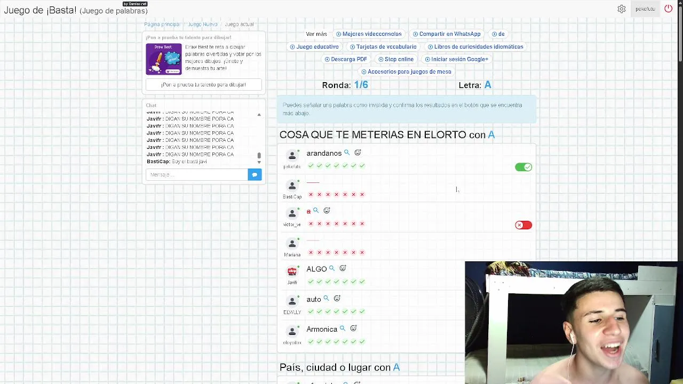Go to Página principal breadcrumb
Viewport: 683px width, 384px height.
(162, 24)
